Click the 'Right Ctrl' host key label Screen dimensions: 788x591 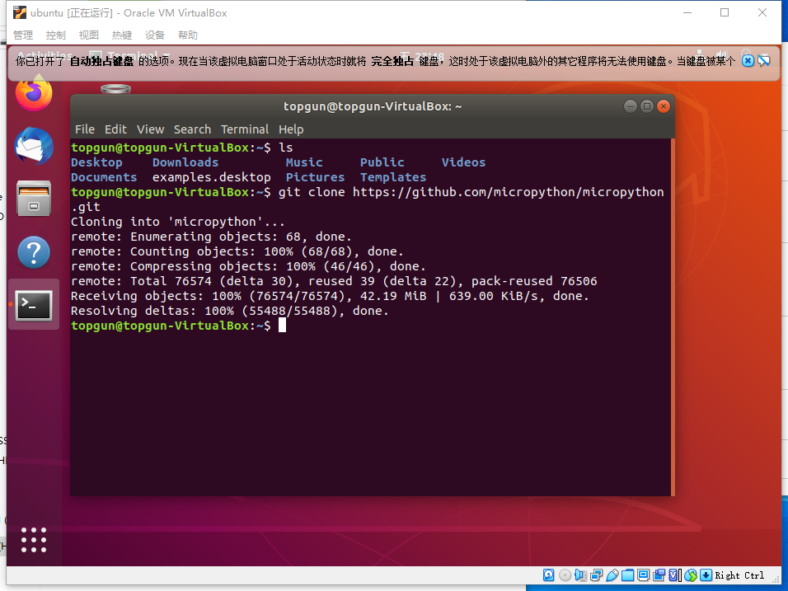coord(739,575)
